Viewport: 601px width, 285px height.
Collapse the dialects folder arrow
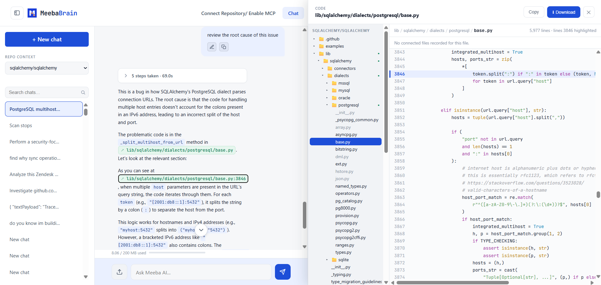(323, 76)
